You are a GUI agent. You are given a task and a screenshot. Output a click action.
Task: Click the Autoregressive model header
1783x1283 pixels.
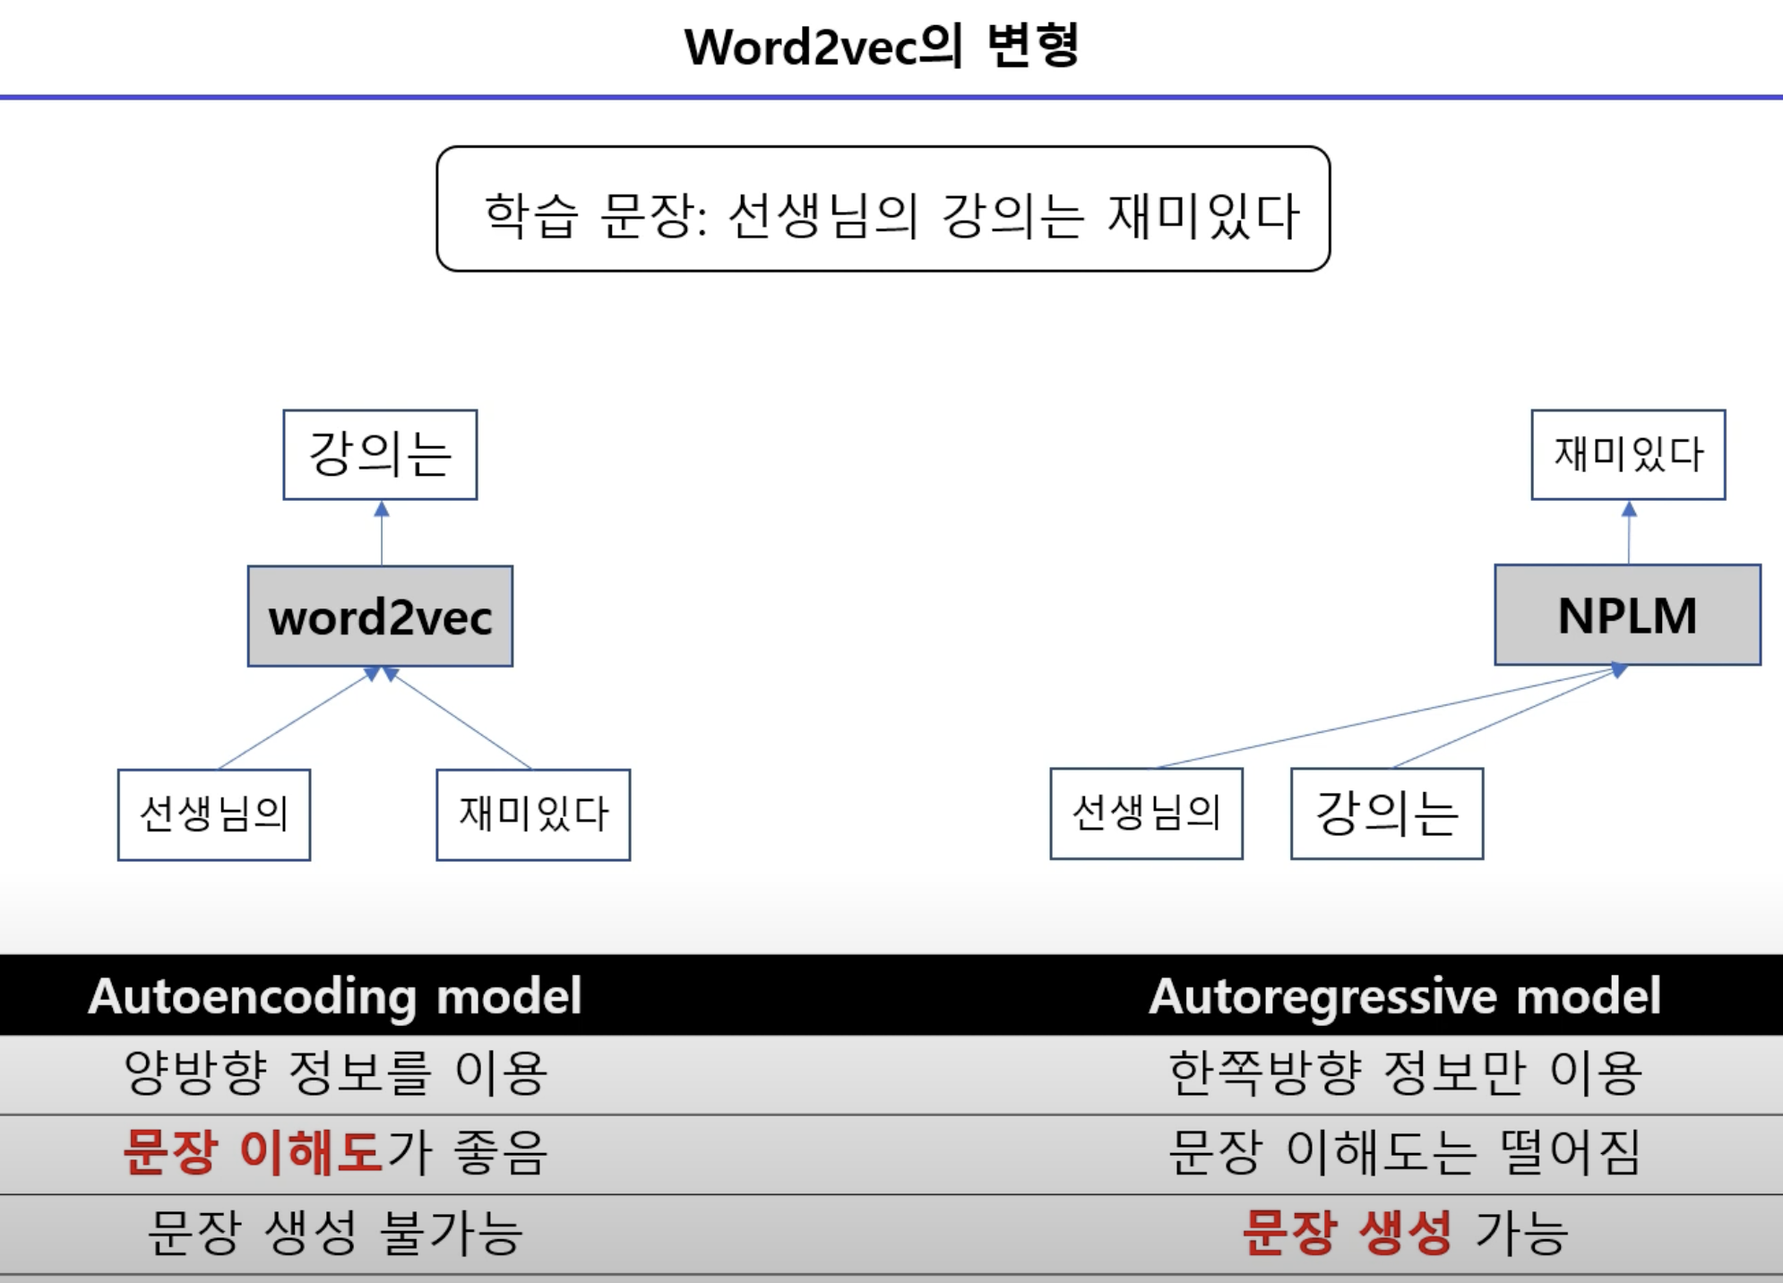tap(1404, 996)
